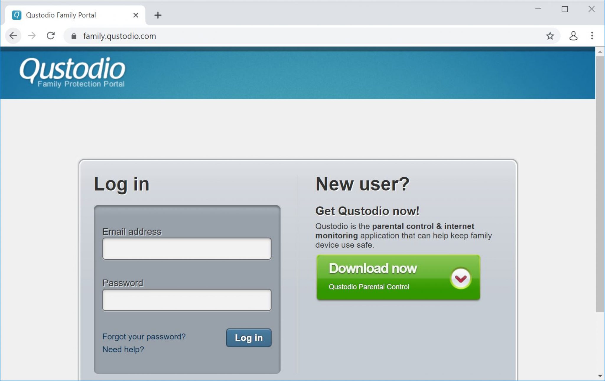Close the Qustodio Family Portal tab
This screenshot has width=605, height=381.
pyautogui.click(x=136, y=15)
